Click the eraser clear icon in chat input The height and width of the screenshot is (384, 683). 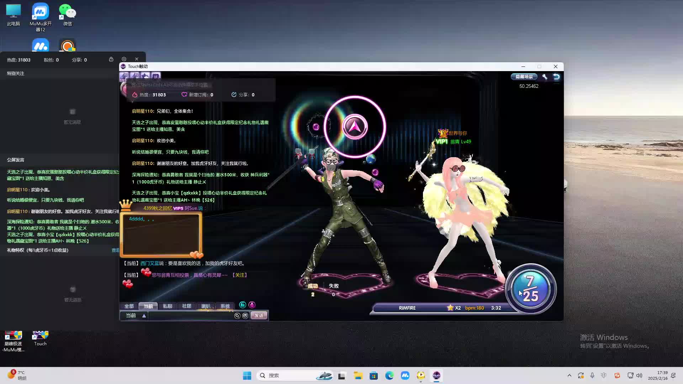point(237,316)
